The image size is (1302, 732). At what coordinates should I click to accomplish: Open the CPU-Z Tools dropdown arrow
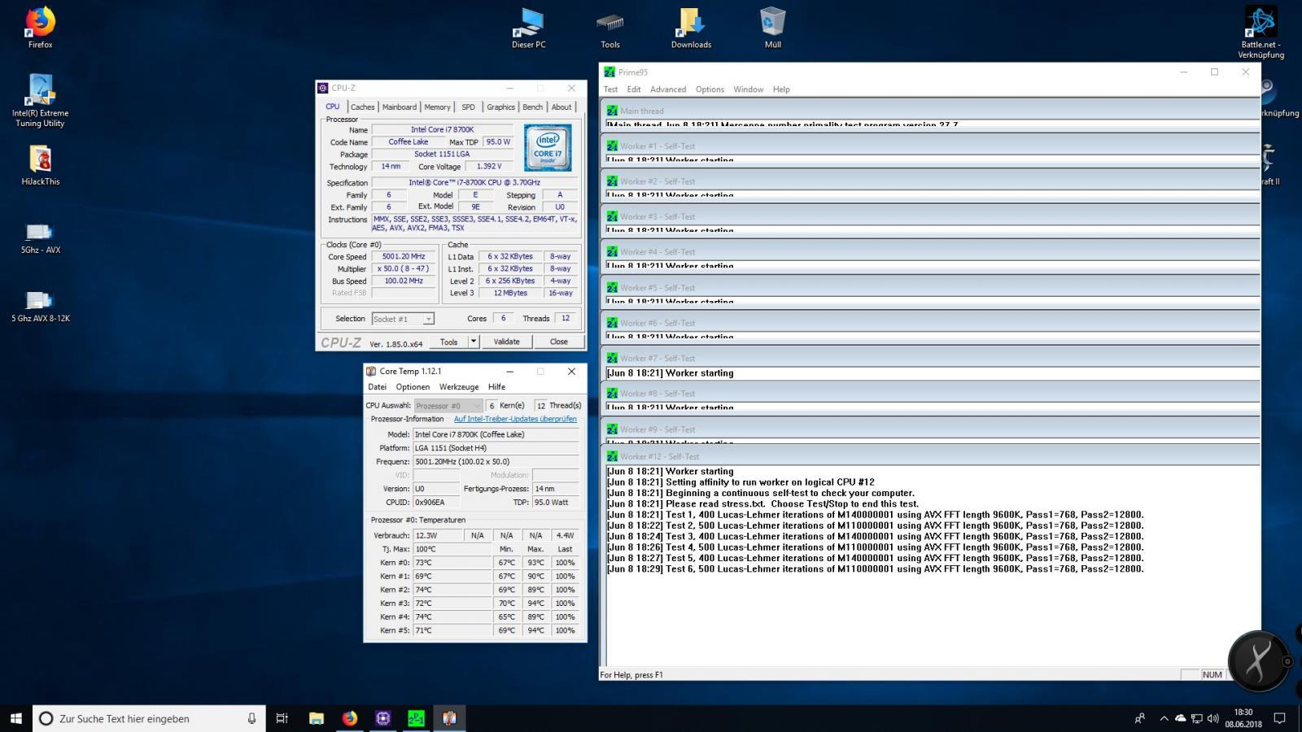click(474, 342)
